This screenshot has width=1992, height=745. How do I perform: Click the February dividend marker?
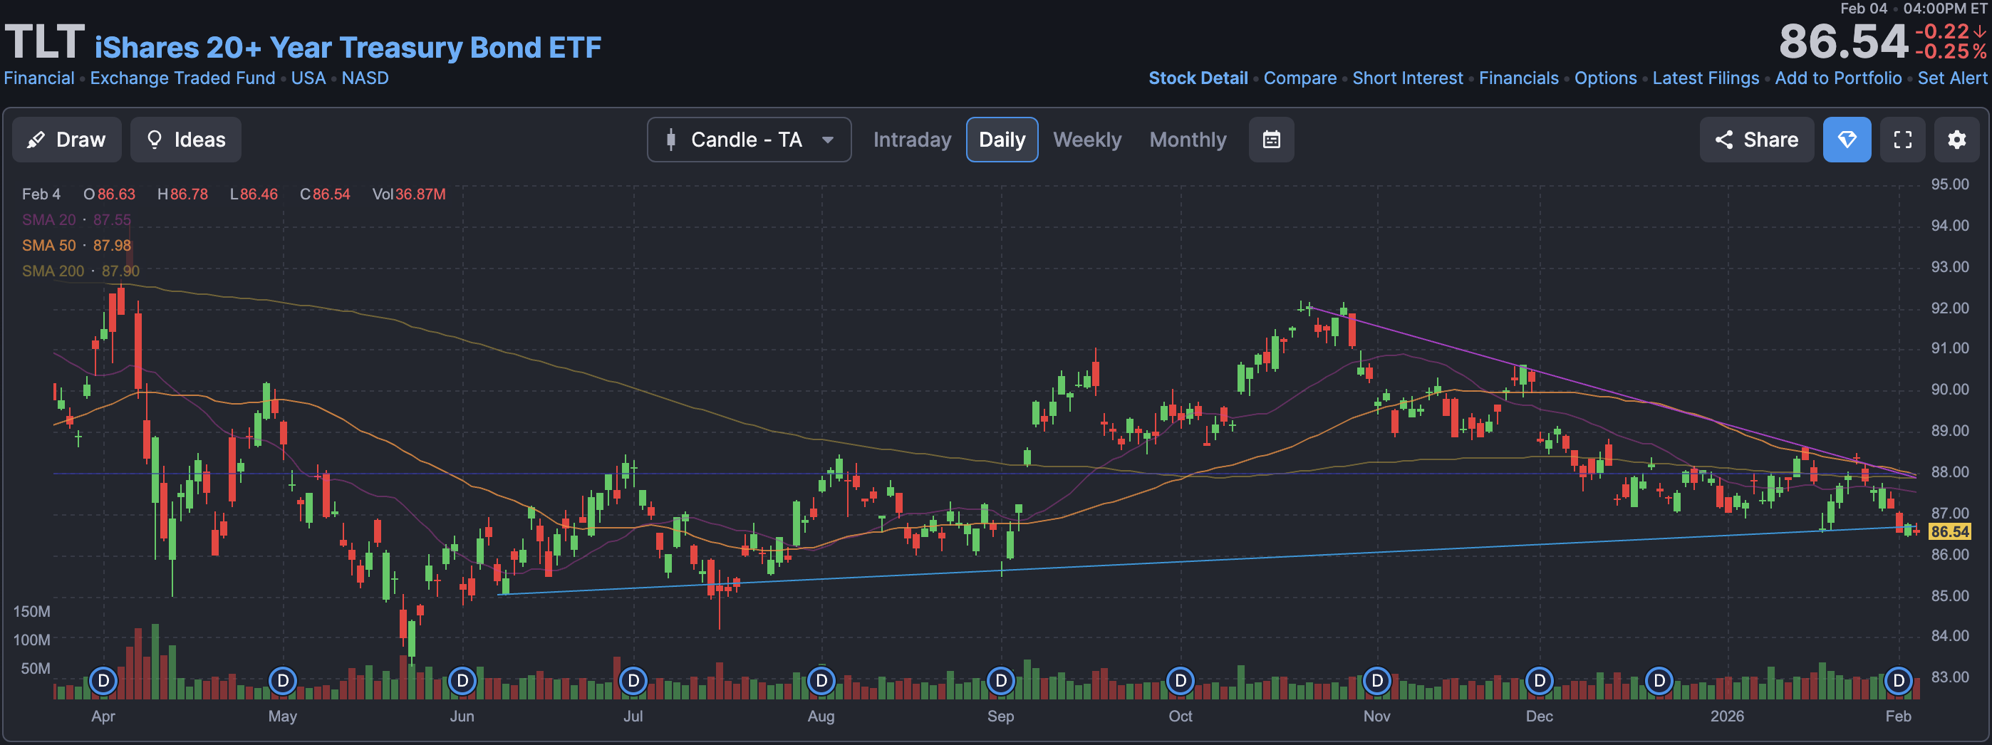click(x=1899, y=681)
